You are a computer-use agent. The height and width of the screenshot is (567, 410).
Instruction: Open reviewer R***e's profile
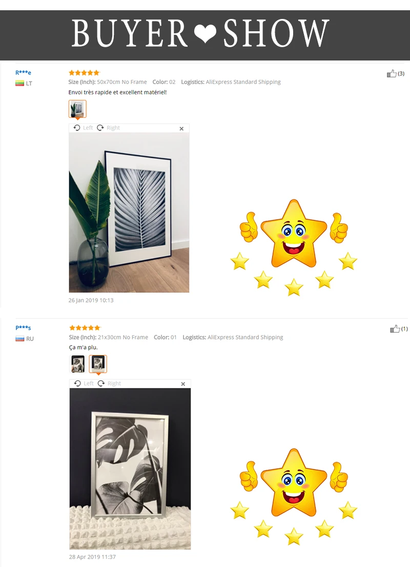(23, 72)
